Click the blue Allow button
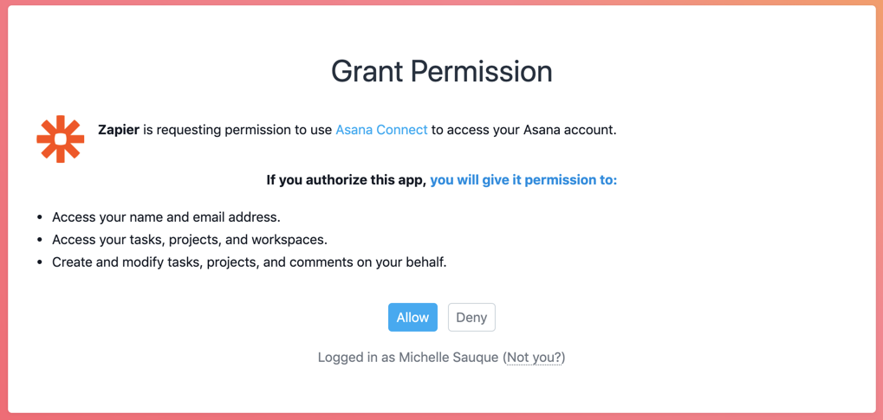883x420 pixels. click(412, 318)
